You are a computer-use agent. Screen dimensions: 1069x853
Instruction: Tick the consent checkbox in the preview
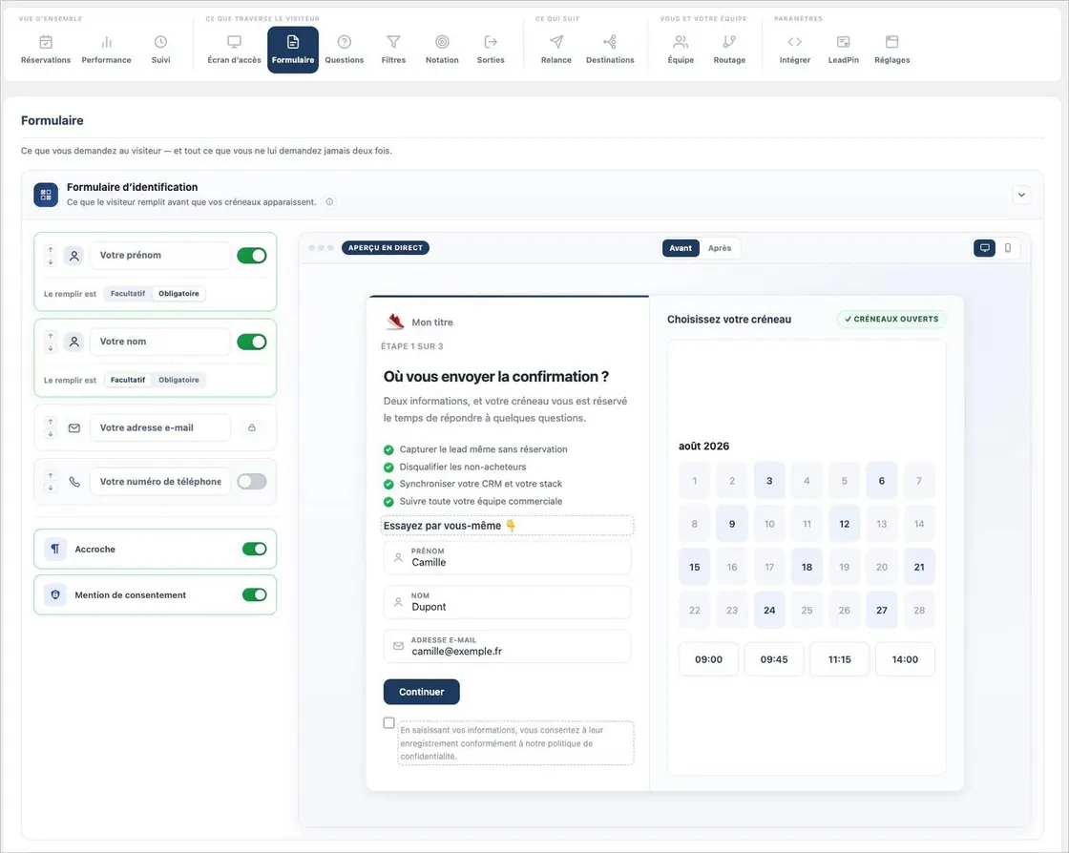point(389,723)
